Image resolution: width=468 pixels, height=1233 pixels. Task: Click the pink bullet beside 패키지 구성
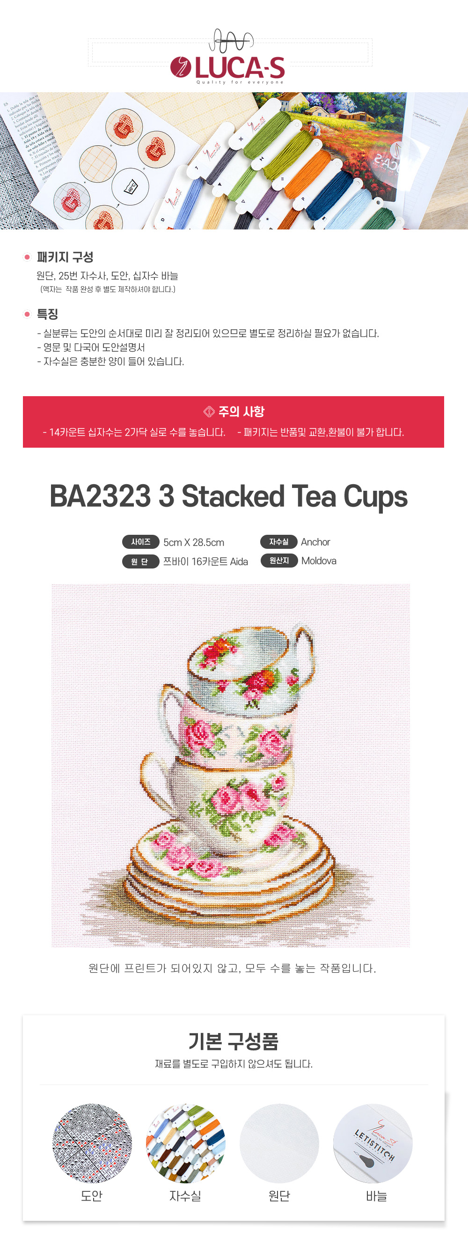[27, 257]
